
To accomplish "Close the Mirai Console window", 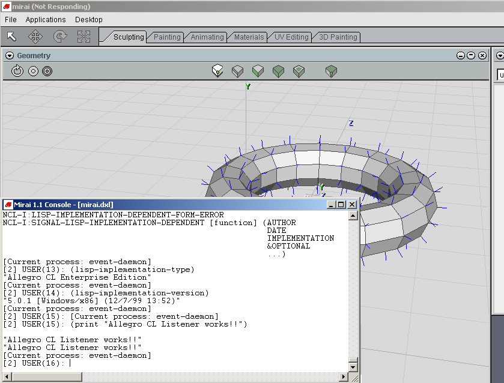I will pos(352,205).
